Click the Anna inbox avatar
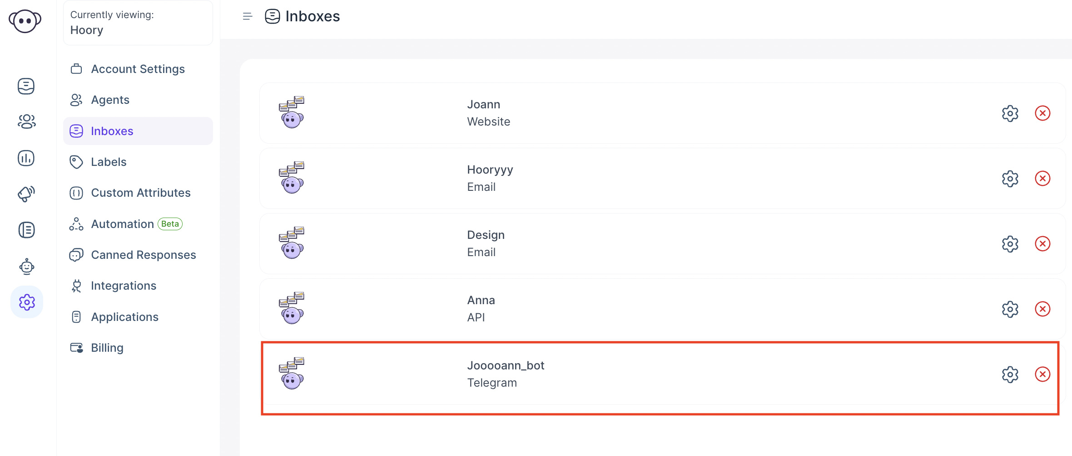The width and height of the screenshot is (1072, 456). pyautogui.click(x=292, y=308)
